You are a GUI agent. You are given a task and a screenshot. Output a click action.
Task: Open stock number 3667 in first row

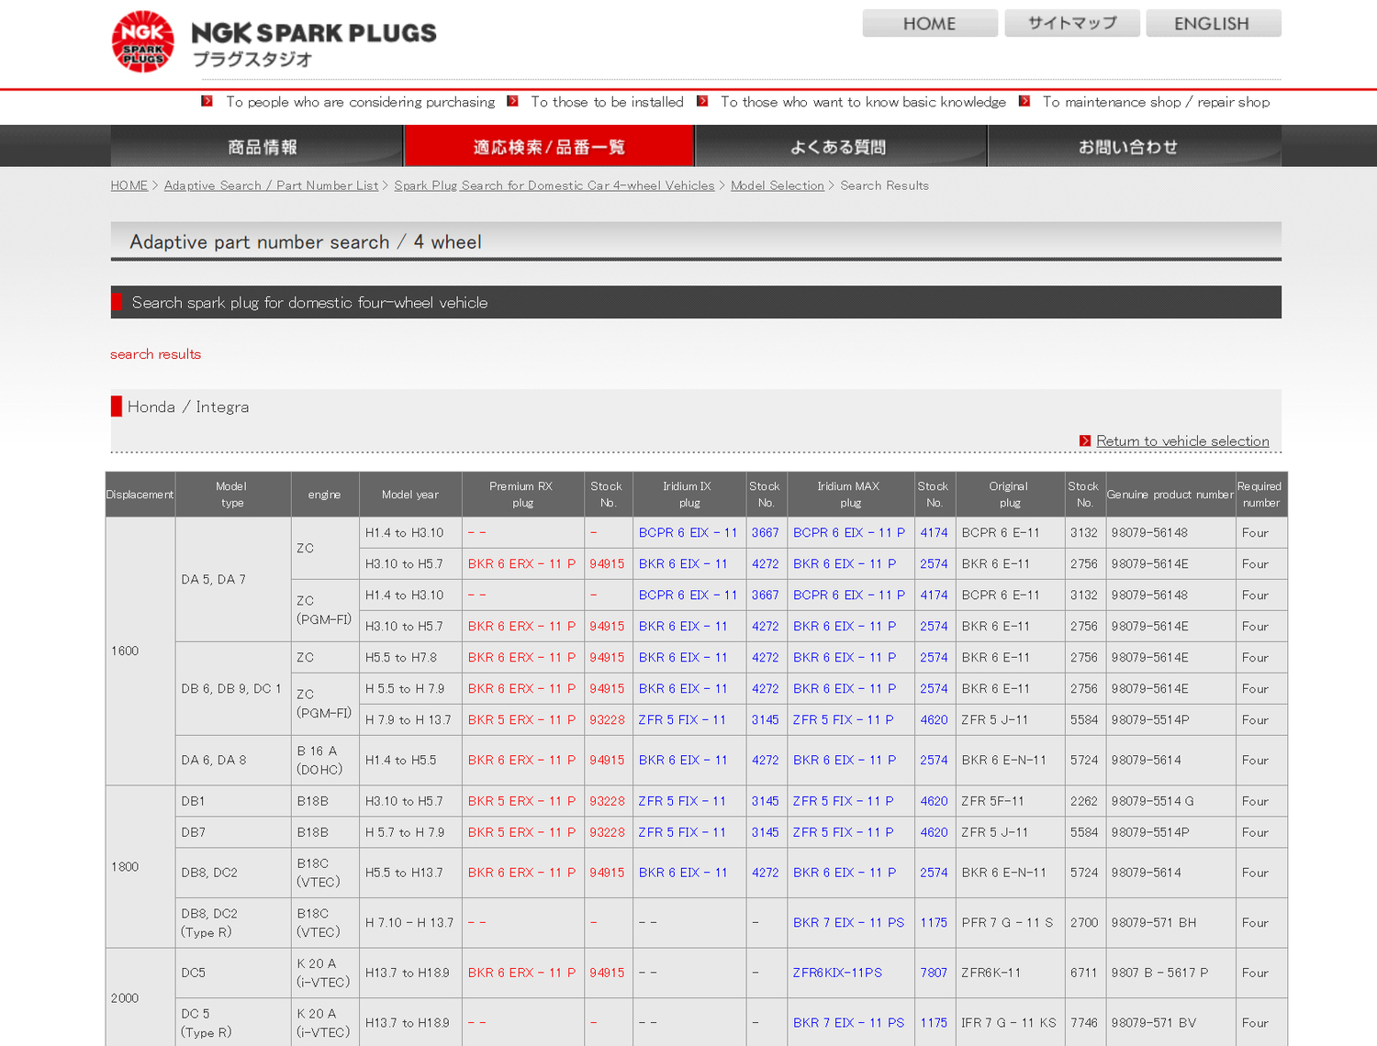765,533
